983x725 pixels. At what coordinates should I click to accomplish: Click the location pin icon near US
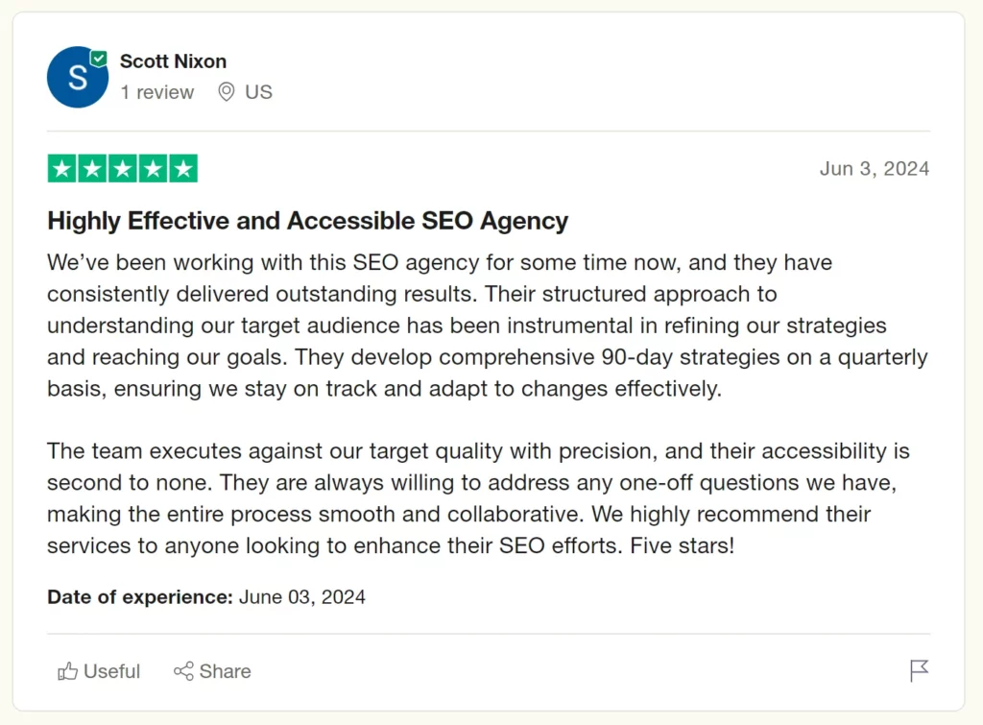coord(227,92)
